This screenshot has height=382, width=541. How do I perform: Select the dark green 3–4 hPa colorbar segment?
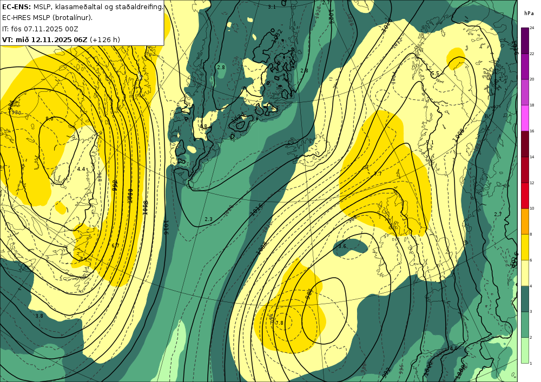pos(525,299)
